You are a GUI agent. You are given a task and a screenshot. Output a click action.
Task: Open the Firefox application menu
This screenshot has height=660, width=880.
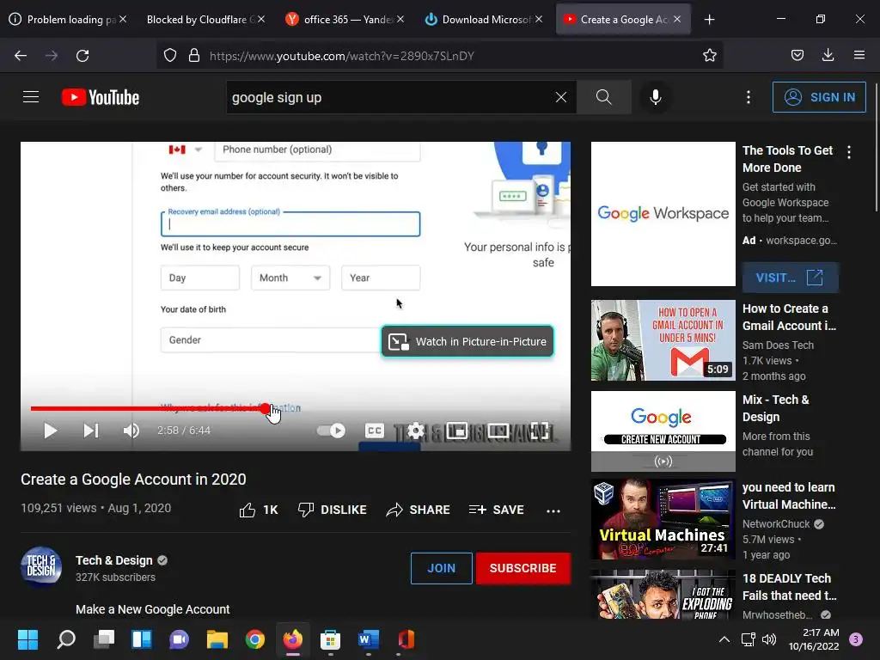click(x=859, y=56)
